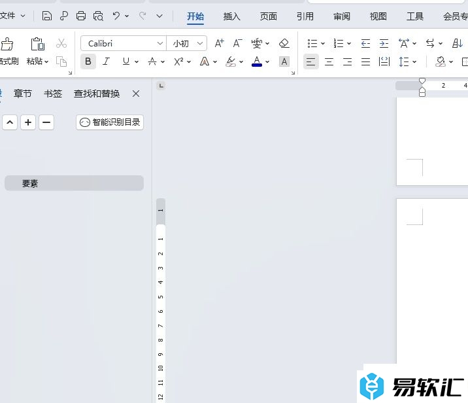Apply highlighter pen icon
The height and width of the screenshot is (403, 468).
click(231, 62)
